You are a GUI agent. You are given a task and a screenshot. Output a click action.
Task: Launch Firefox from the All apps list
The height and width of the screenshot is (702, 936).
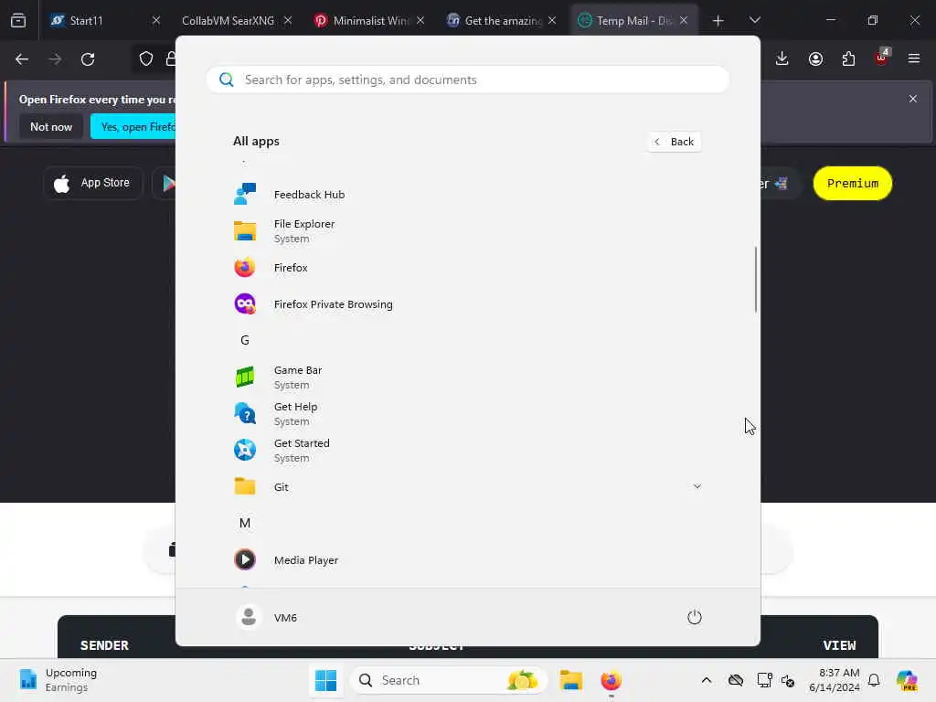(467, 268)
